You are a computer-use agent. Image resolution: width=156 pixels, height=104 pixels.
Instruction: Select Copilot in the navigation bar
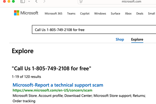point(85,14)
